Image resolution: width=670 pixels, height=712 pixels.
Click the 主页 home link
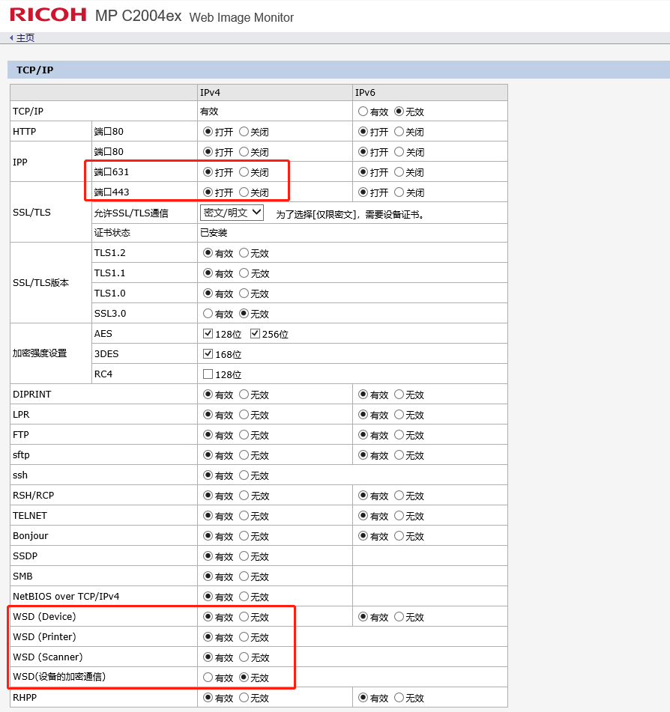point(25,37)
